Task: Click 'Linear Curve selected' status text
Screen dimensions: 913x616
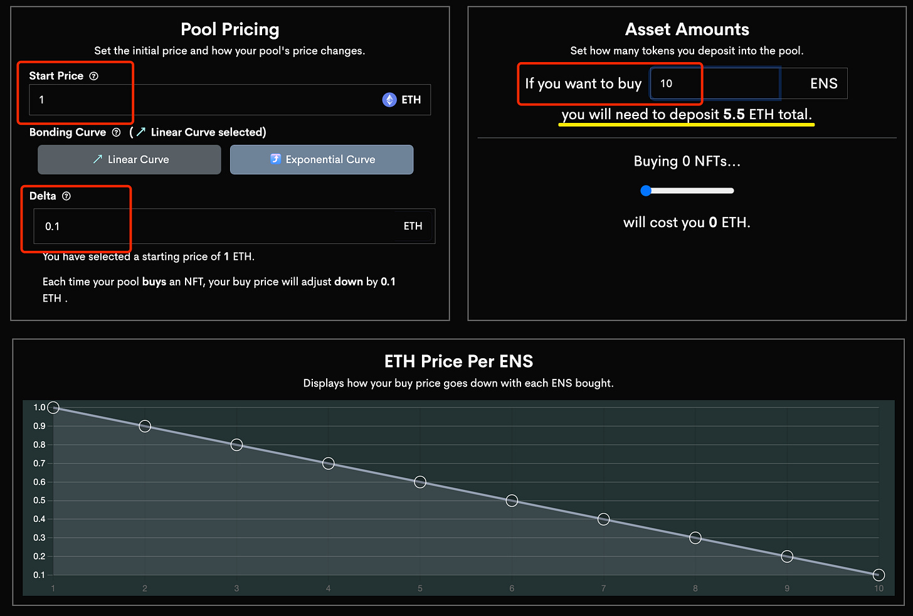Action: [x=209, y=132]
